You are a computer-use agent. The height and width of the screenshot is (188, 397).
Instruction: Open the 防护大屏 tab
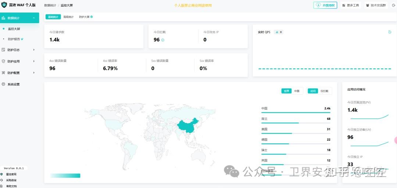coord(85,17)
